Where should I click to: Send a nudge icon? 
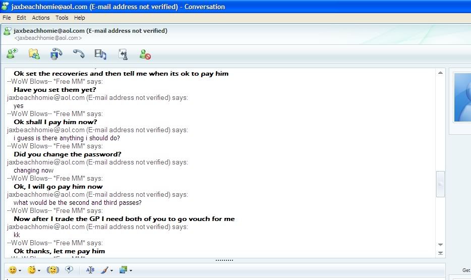[x=53, y=270]
